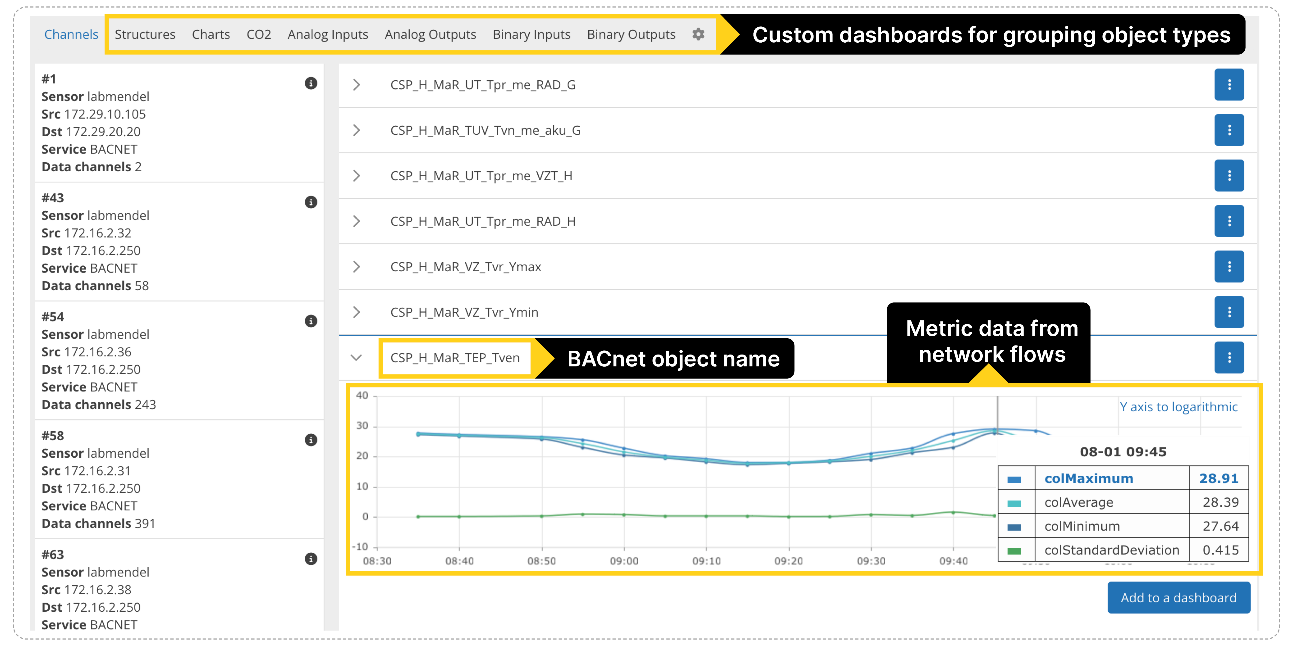Viewport: 1293px width, 646px height.
Task: Open kebab menu for CSP_H_MaR_UT_Tpr_me_RAD_G
Action: coord(1229,84)
